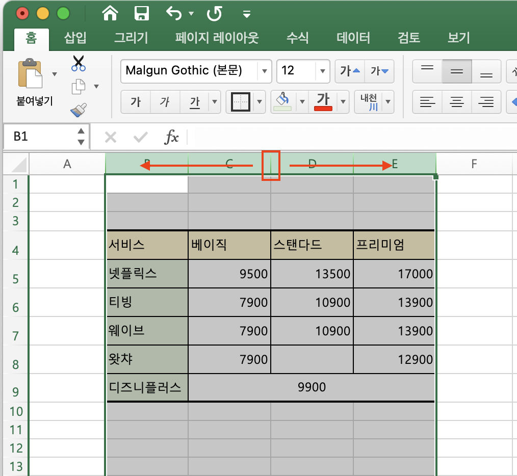This screenshot has width=517, height=476.
Task: Open the 데이터 tab
Action: 353,38
